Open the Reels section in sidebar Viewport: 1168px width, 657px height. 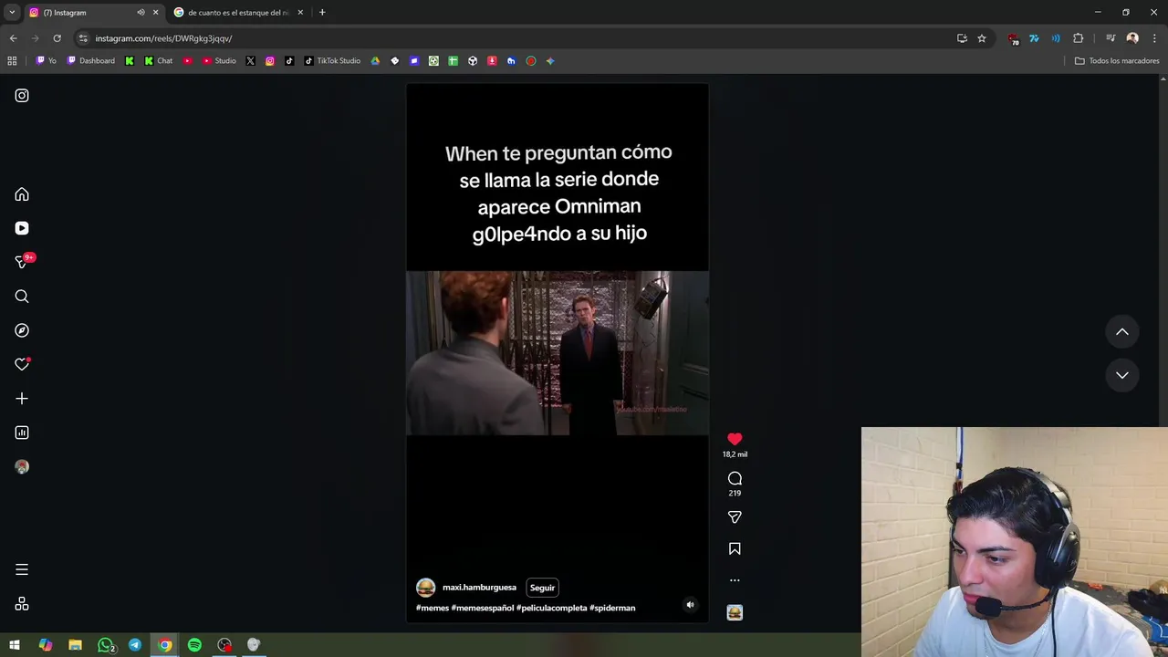click(x=22, y=228)
